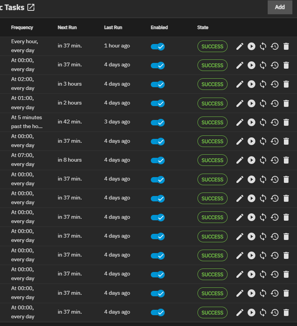Click the Add button

(x=280, y=7)
